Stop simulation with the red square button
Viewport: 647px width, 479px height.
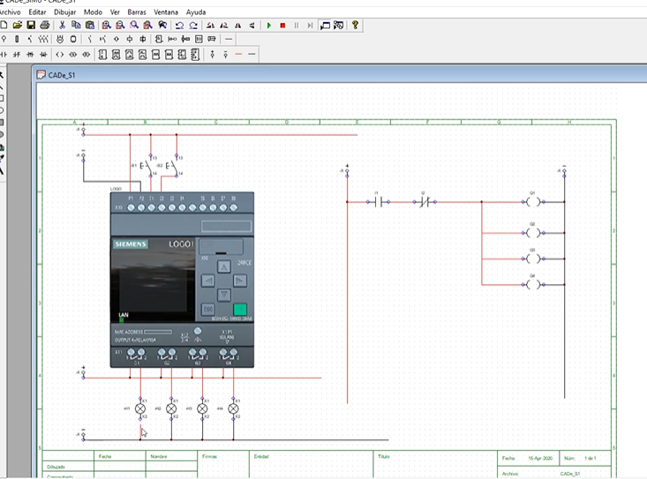(x=282, y=26)
